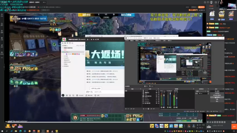This screenshot has height=133, width=237.
Task: Open File Explorer from taskbar
Action: point(16,131)
